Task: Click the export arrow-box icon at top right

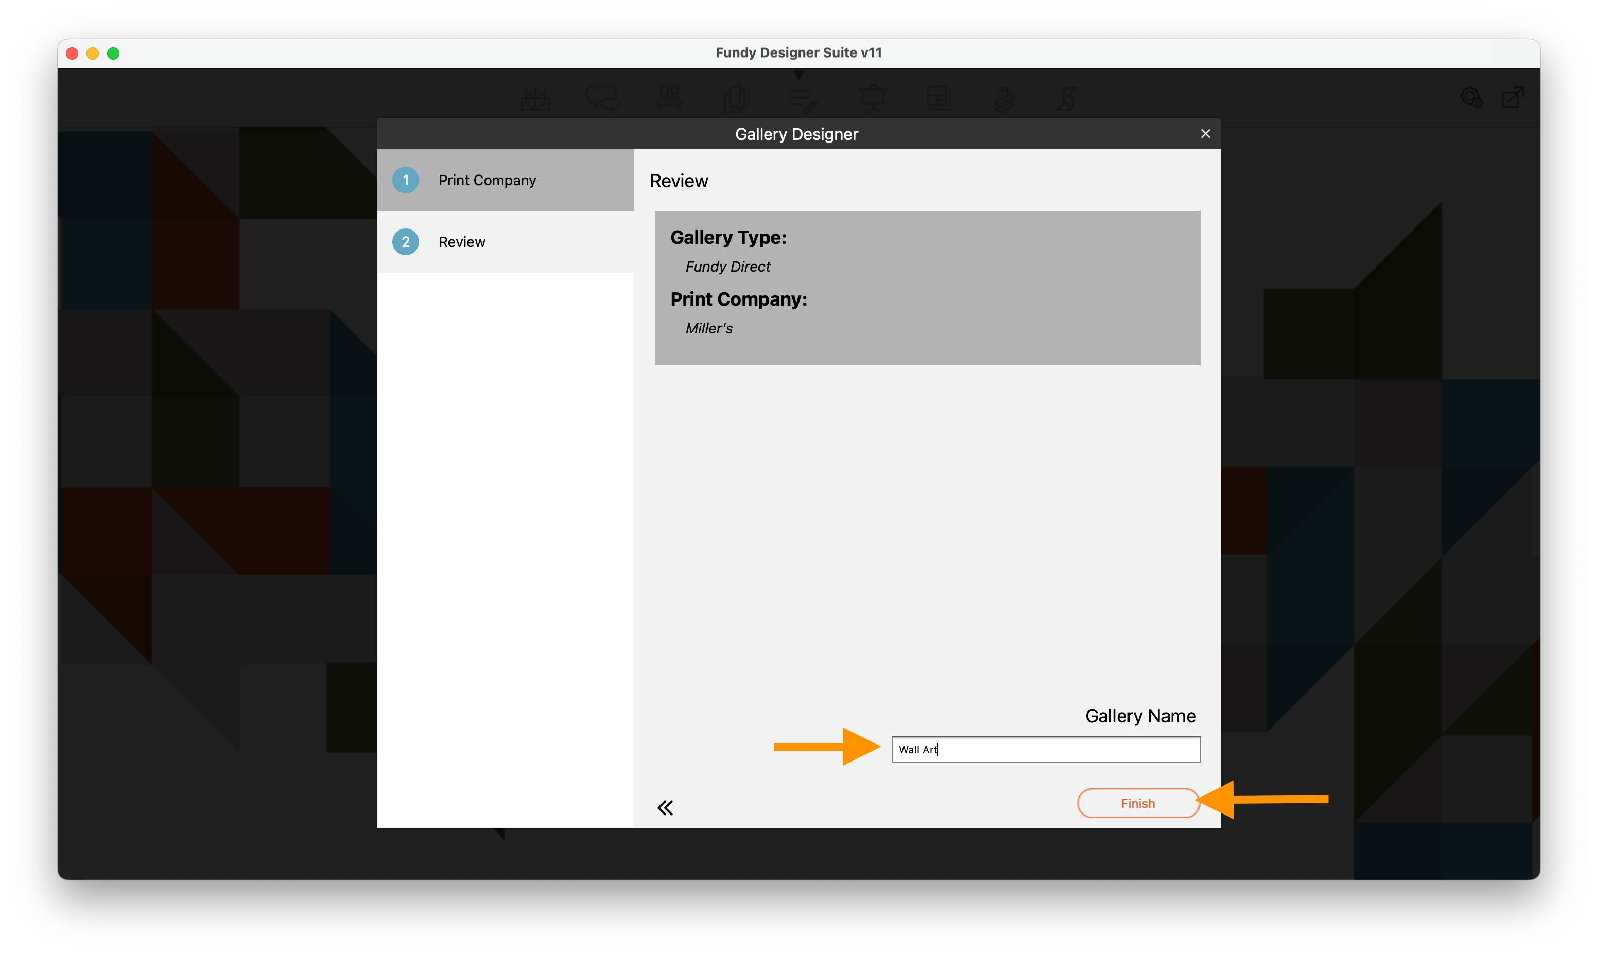Action: (x=1513, y=98)
